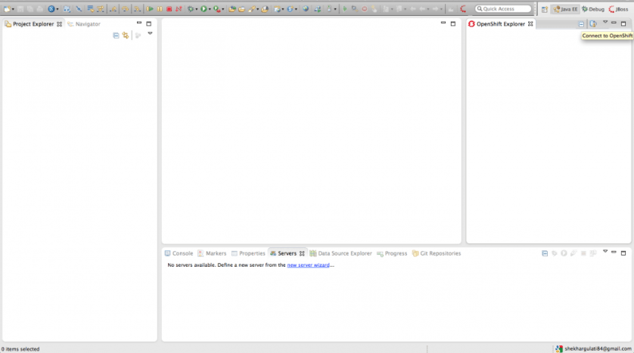The image size is (634, 353).
Task: Open the Servers view menu dropdown
Action: 604,251
